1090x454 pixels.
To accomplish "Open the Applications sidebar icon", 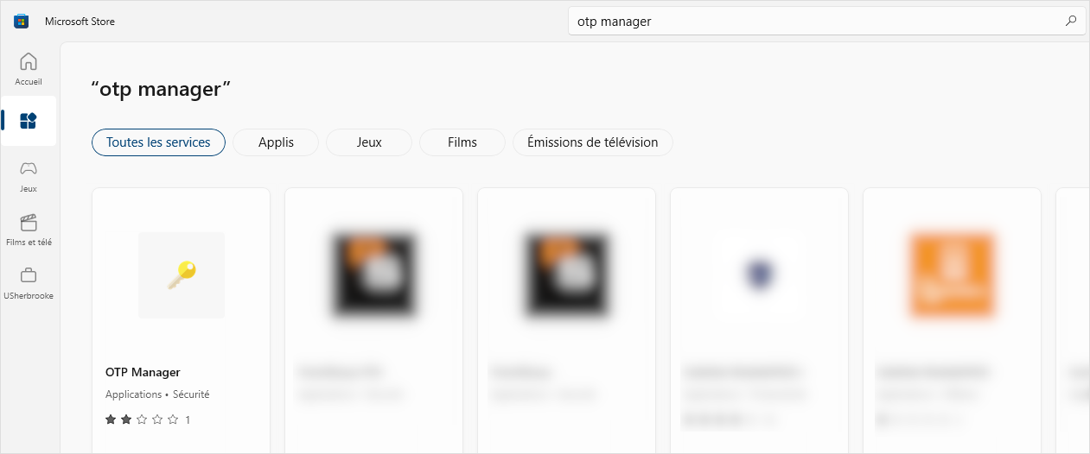I will tap(29, 121).
